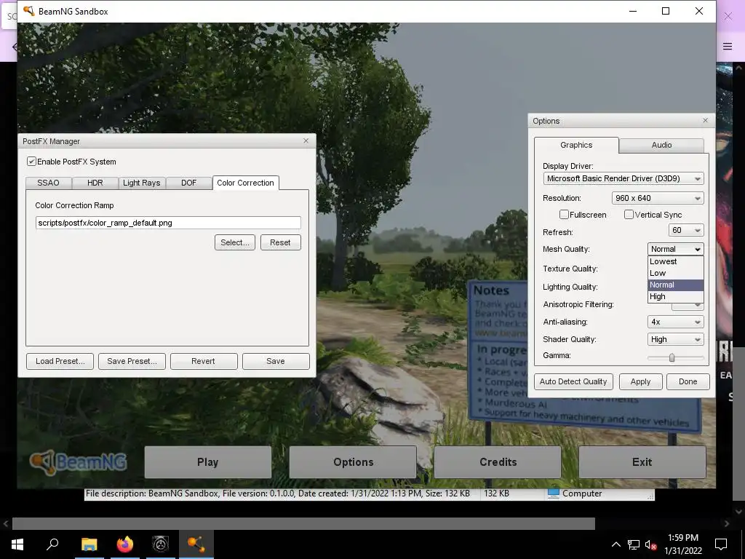
Task: Open File Explorer from the taskbar
Action: tap(89, 544)
